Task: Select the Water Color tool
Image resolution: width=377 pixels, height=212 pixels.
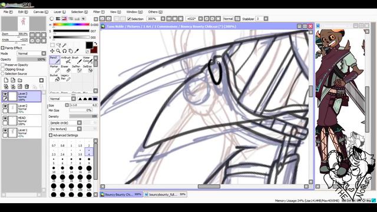Action: [x=88, y=60]
